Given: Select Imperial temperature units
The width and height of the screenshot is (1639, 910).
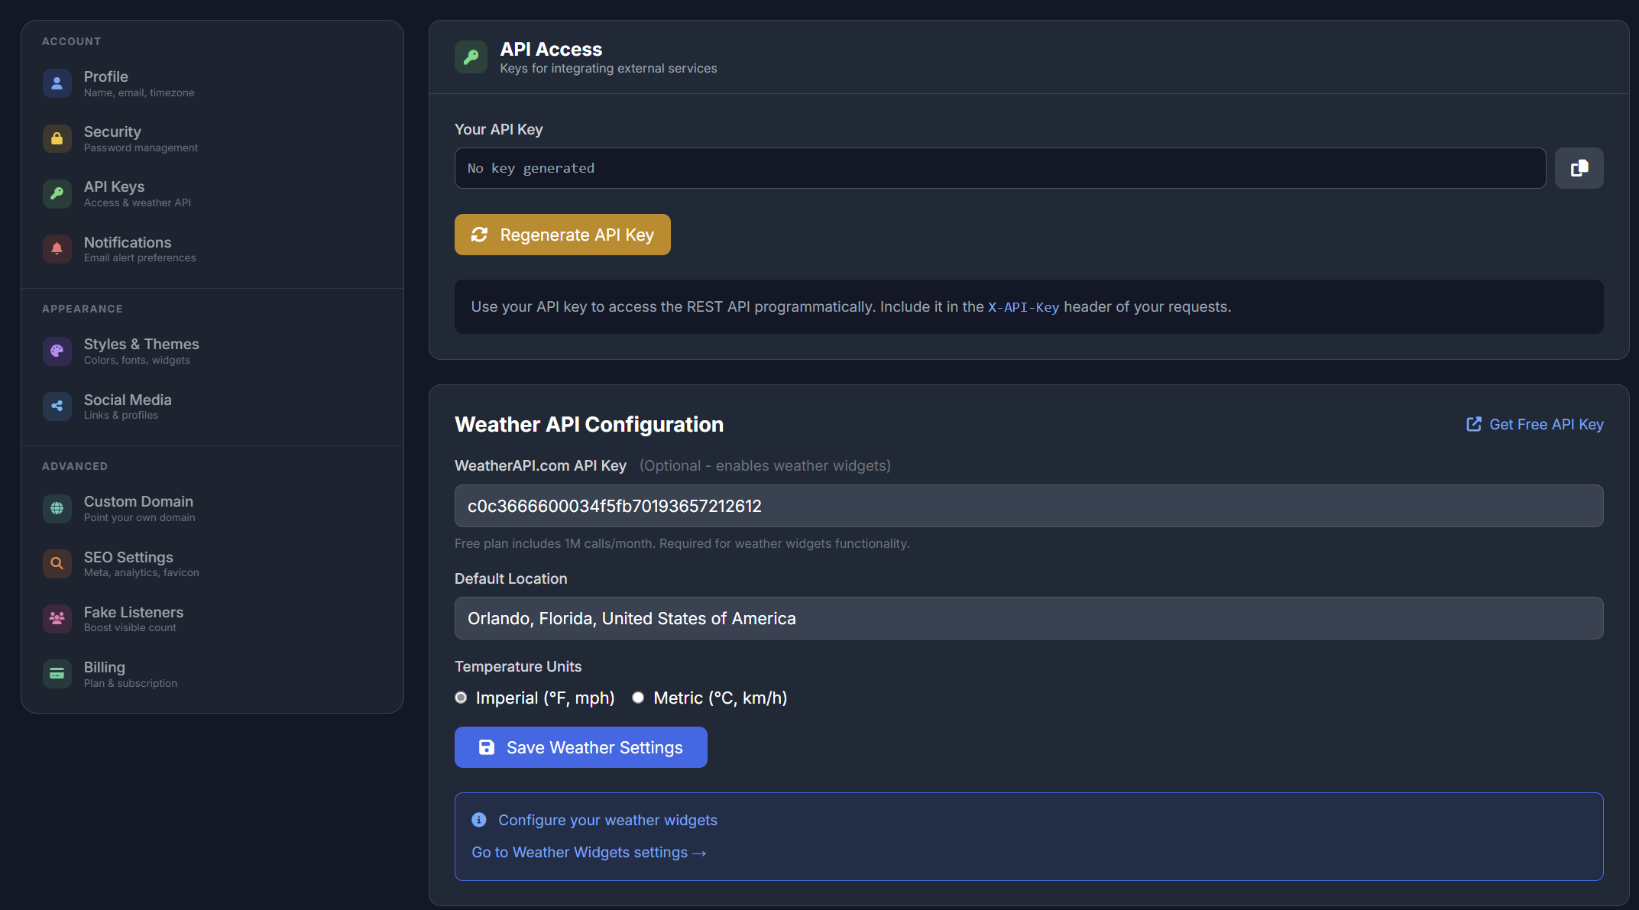Looking at the screenshot, I should point(461,698).
